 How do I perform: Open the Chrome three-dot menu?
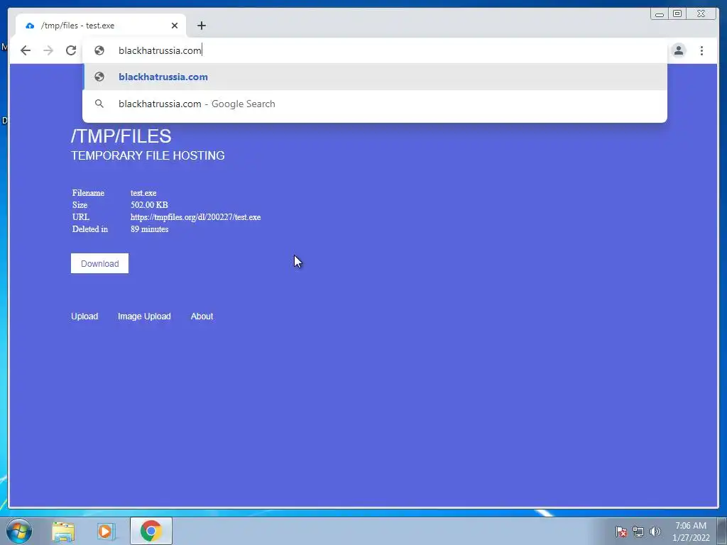point(701,50)
